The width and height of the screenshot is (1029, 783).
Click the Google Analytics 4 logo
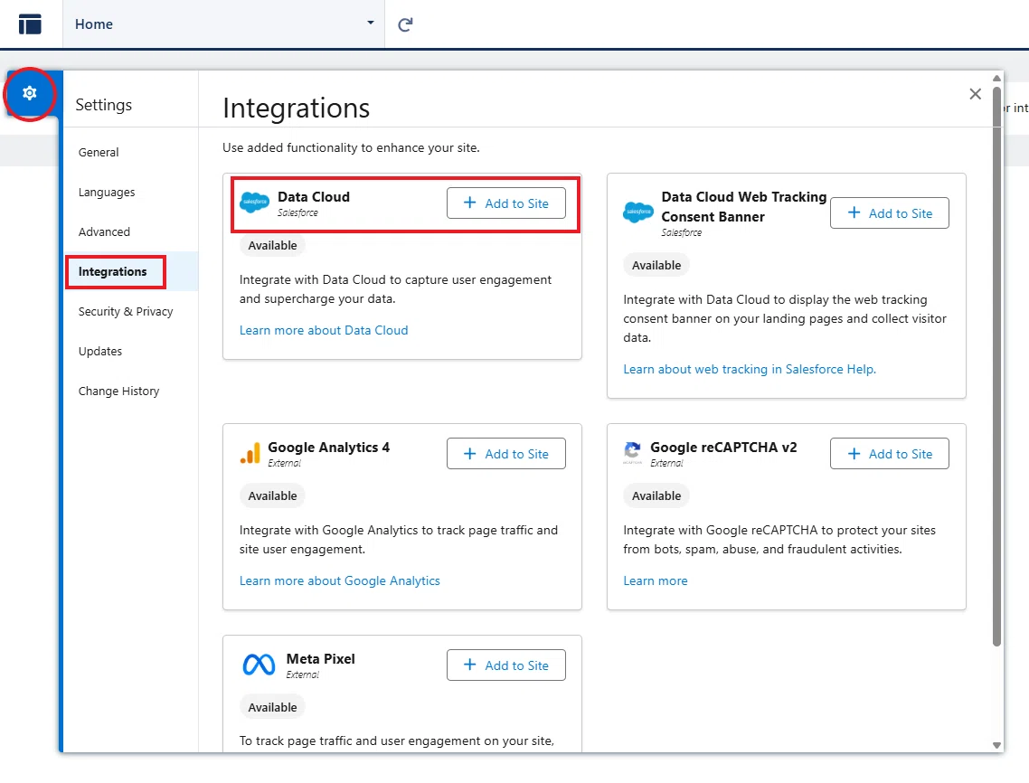pos(250,453)
